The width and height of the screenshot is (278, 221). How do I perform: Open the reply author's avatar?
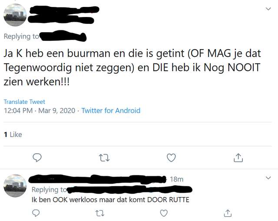pyautogui.click(x=15, y=185)
